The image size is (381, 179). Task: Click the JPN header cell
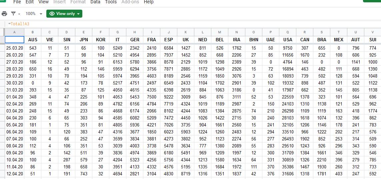(x=84, y=40)
